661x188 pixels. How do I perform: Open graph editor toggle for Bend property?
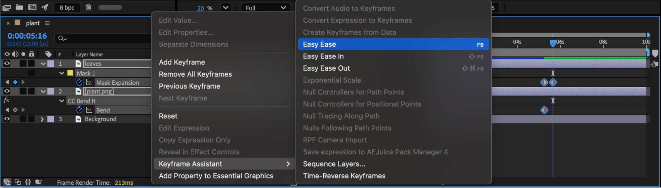(x=89, y=110)
